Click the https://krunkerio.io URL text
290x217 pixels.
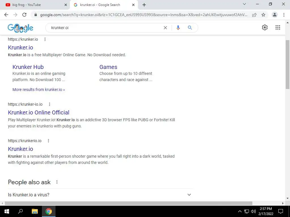(x=25, y=141)
